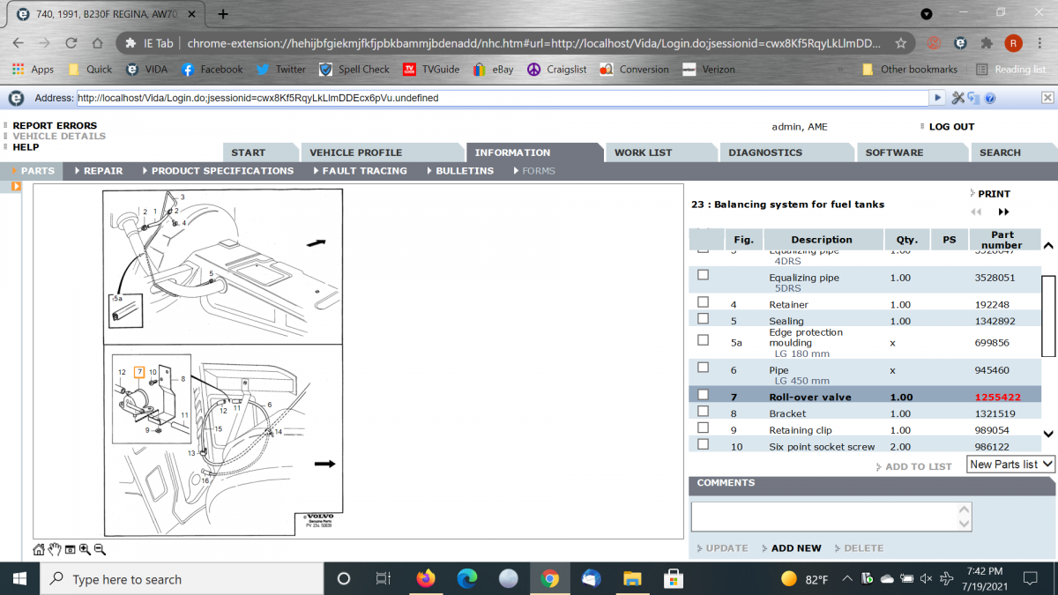Select the pan hand tool
This screenshot has width=1058, height=595.
click(x=54, y=549)
